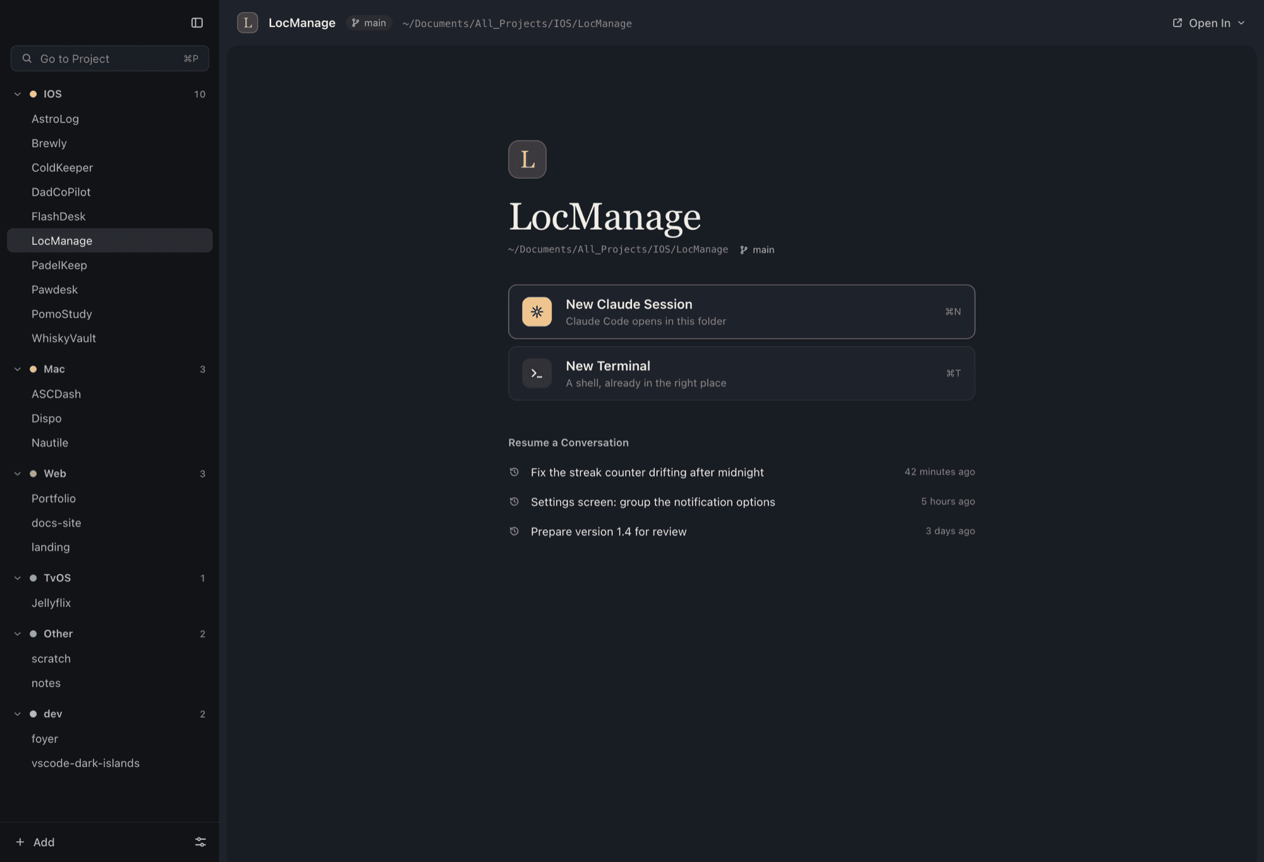This screenshot has width=1264, height=862.
Task: Open the Portfolio project
Action: coord(110,498)
